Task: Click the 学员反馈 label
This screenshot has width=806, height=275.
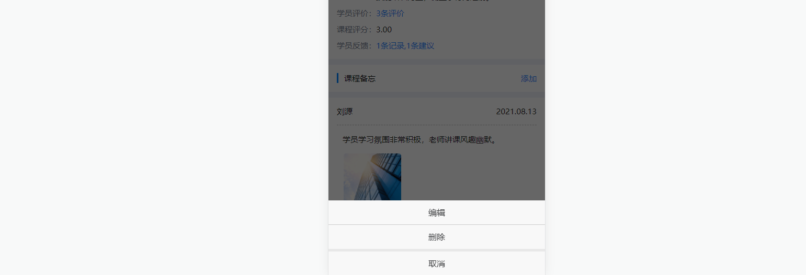Action: click(355, 46)
